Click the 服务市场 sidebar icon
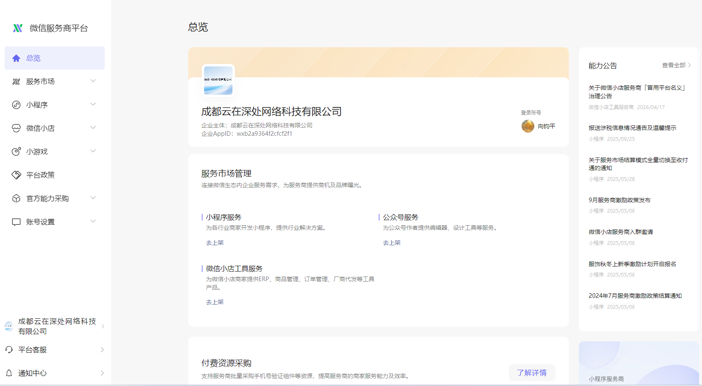Viewport: 702px width, 386px height. point(16,81)
